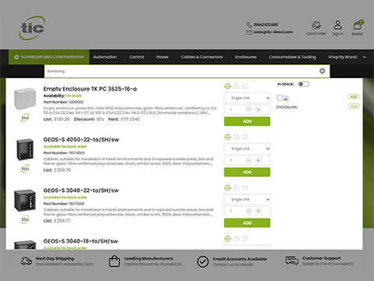
Task: Click the green icon for GEOS-S 4050-22
Action: click(228, 137)
